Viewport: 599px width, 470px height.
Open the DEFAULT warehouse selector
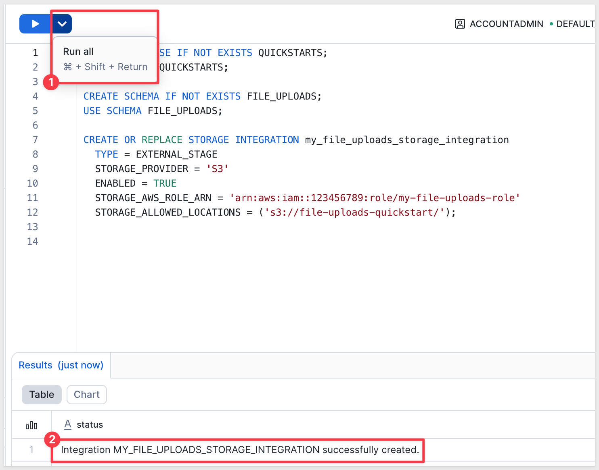tap(575, 24)
